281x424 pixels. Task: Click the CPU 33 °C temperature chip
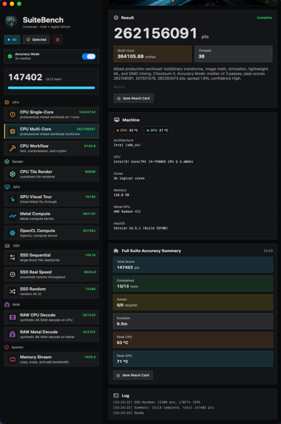[127, 131]
